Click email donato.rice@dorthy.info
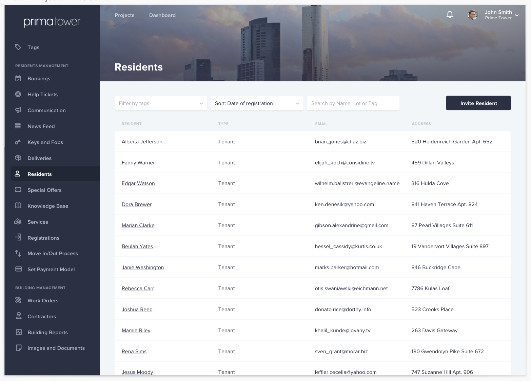The height and width of the screenshot is (381, 531). coord(343,309)
